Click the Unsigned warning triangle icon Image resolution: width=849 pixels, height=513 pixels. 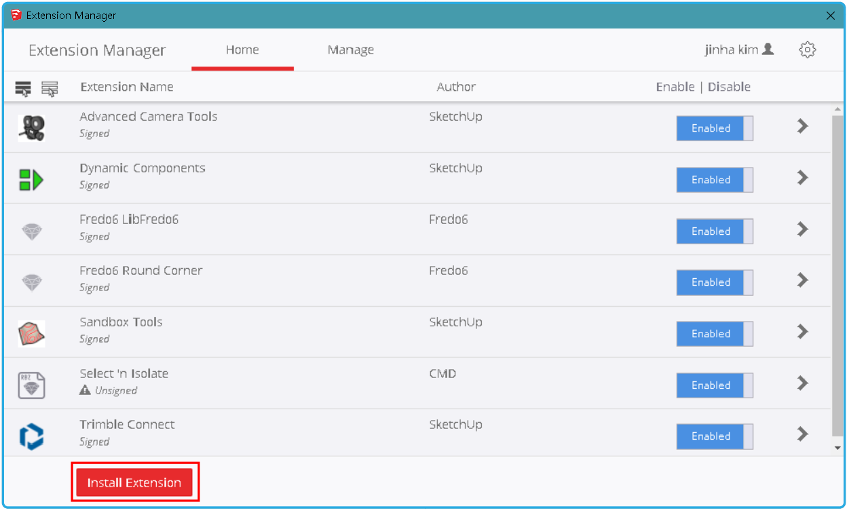[85, 390]
